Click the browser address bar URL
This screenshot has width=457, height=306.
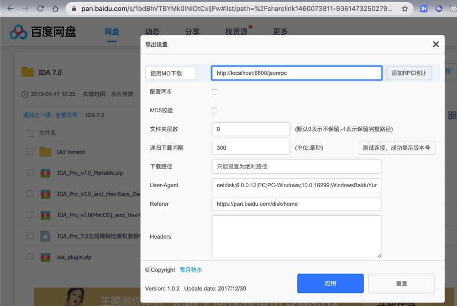[x=236, y=9]
